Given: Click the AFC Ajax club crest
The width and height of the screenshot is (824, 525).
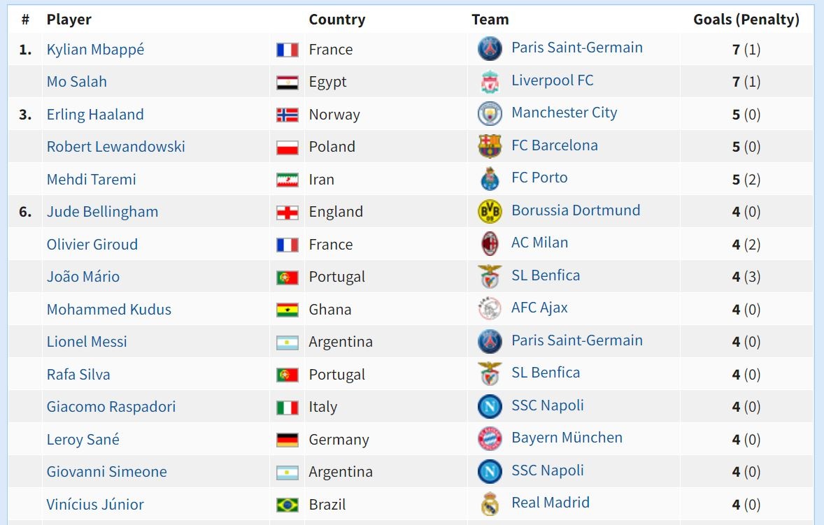Looking at the screenshot, I should (x=490, y=308).
